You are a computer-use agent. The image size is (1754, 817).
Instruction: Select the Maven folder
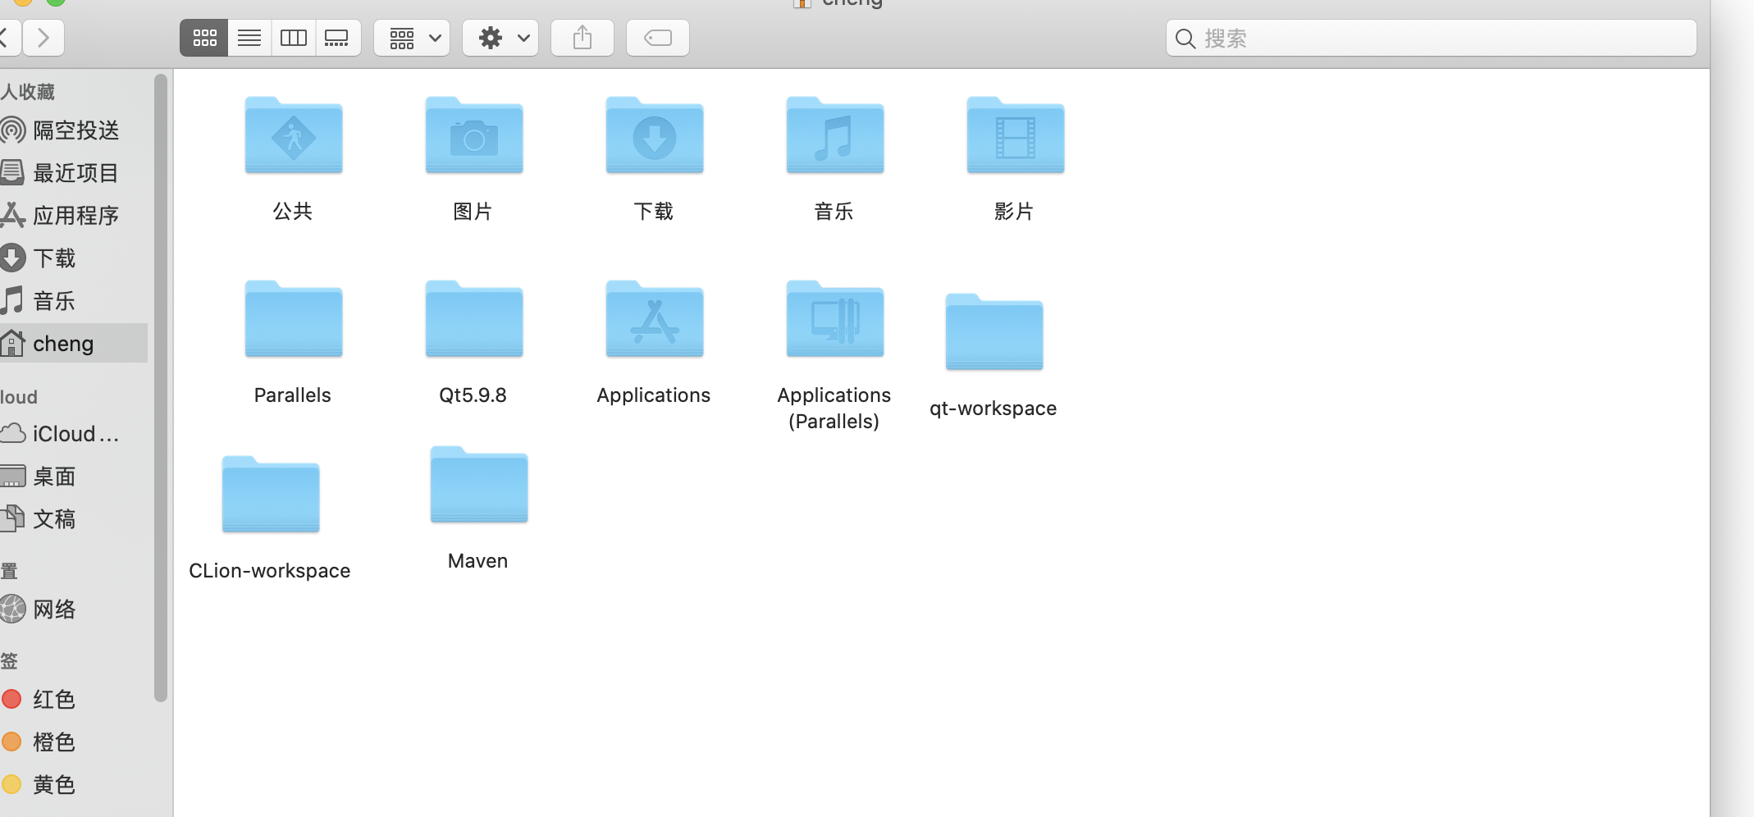(x=478, y=486)
